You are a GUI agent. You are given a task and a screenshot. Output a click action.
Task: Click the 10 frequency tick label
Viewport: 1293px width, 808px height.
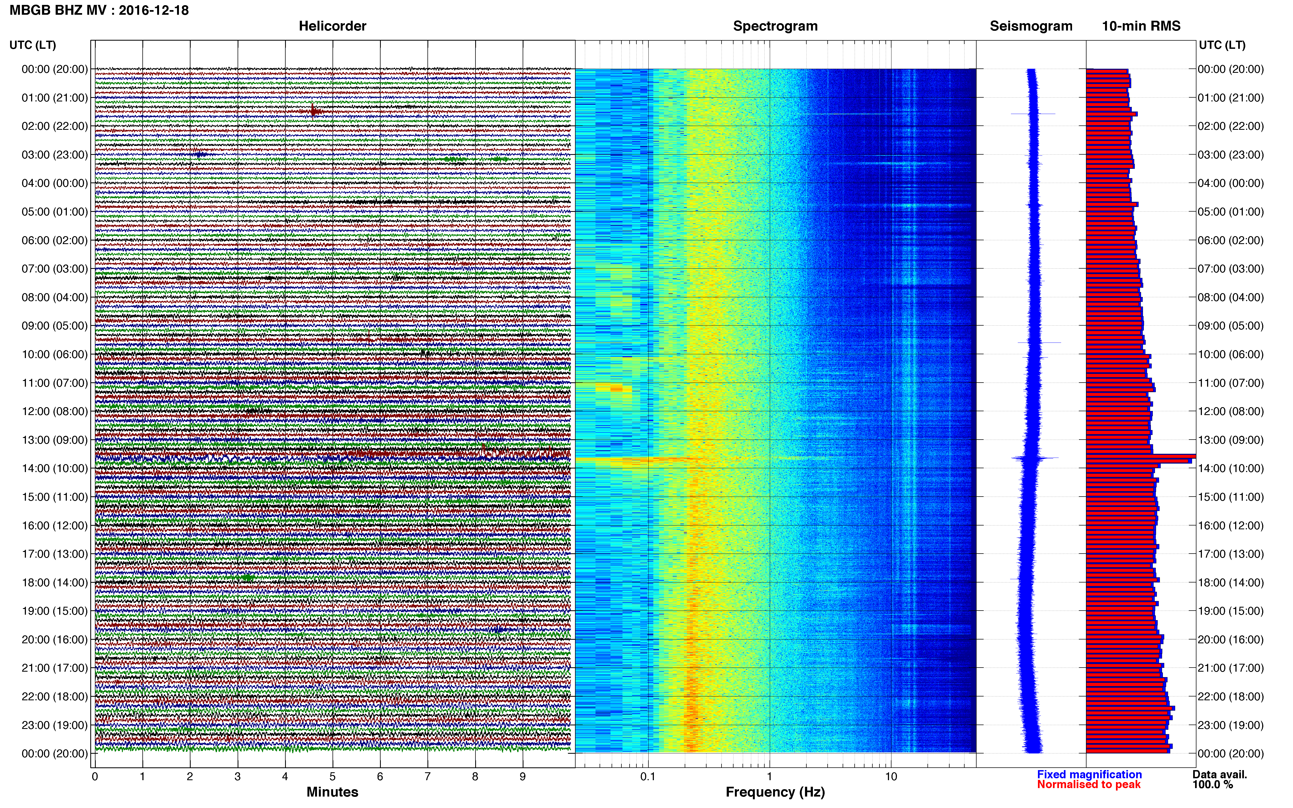tap(891, 776)
